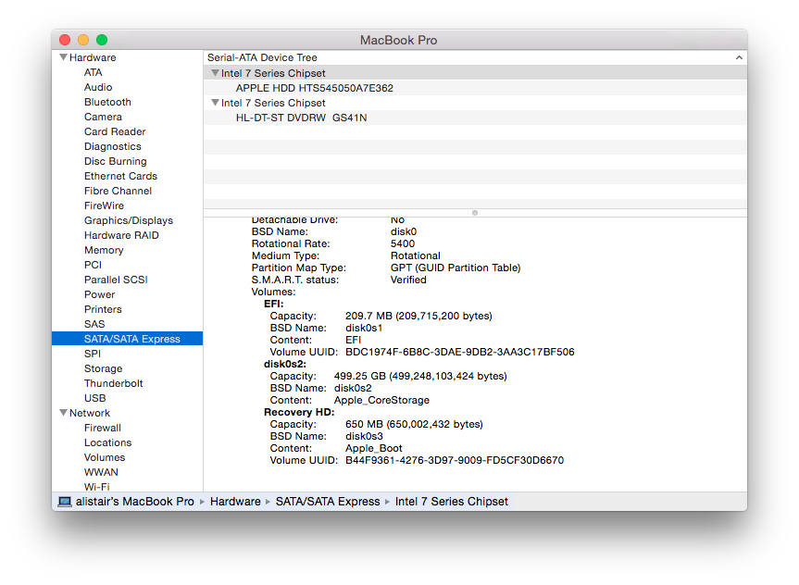Click alistair's MacBook Pro in path bar
799x585 pixels.
pos(134,502)
